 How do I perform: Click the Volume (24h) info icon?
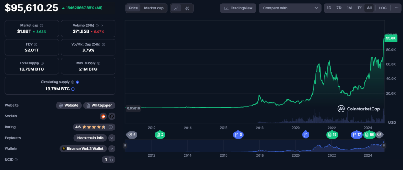[97, 26]
